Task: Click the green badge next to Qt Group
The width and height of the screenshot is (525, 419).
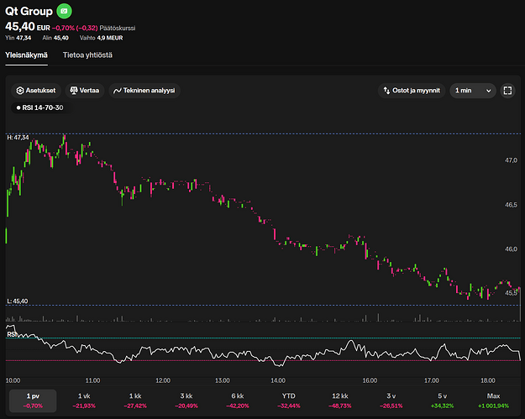Action: coord(65,12)
